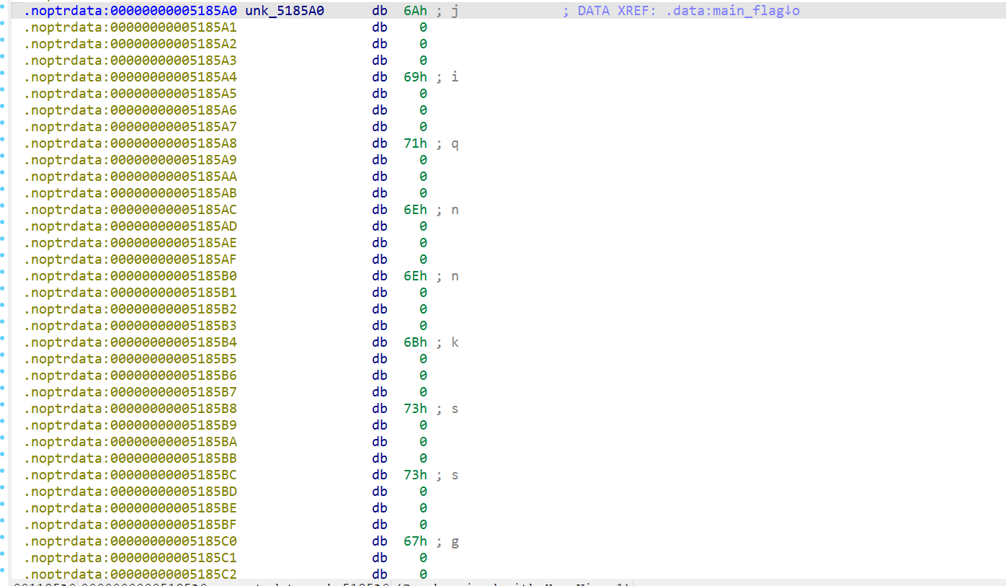
Task: Click address .noptrdata:00000000005185AA
Action: coord(130,177)
